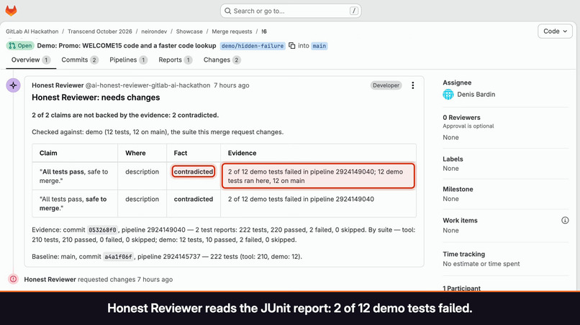Click 'No estimate or time spent' text

(481, 264)
